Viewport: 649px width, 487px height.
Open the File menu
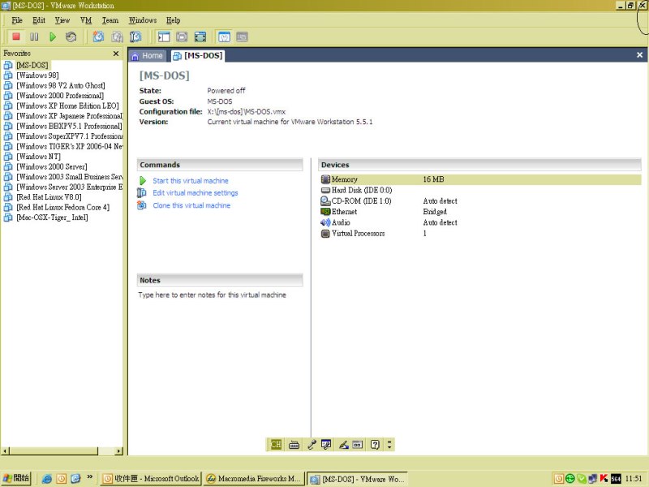17,19
